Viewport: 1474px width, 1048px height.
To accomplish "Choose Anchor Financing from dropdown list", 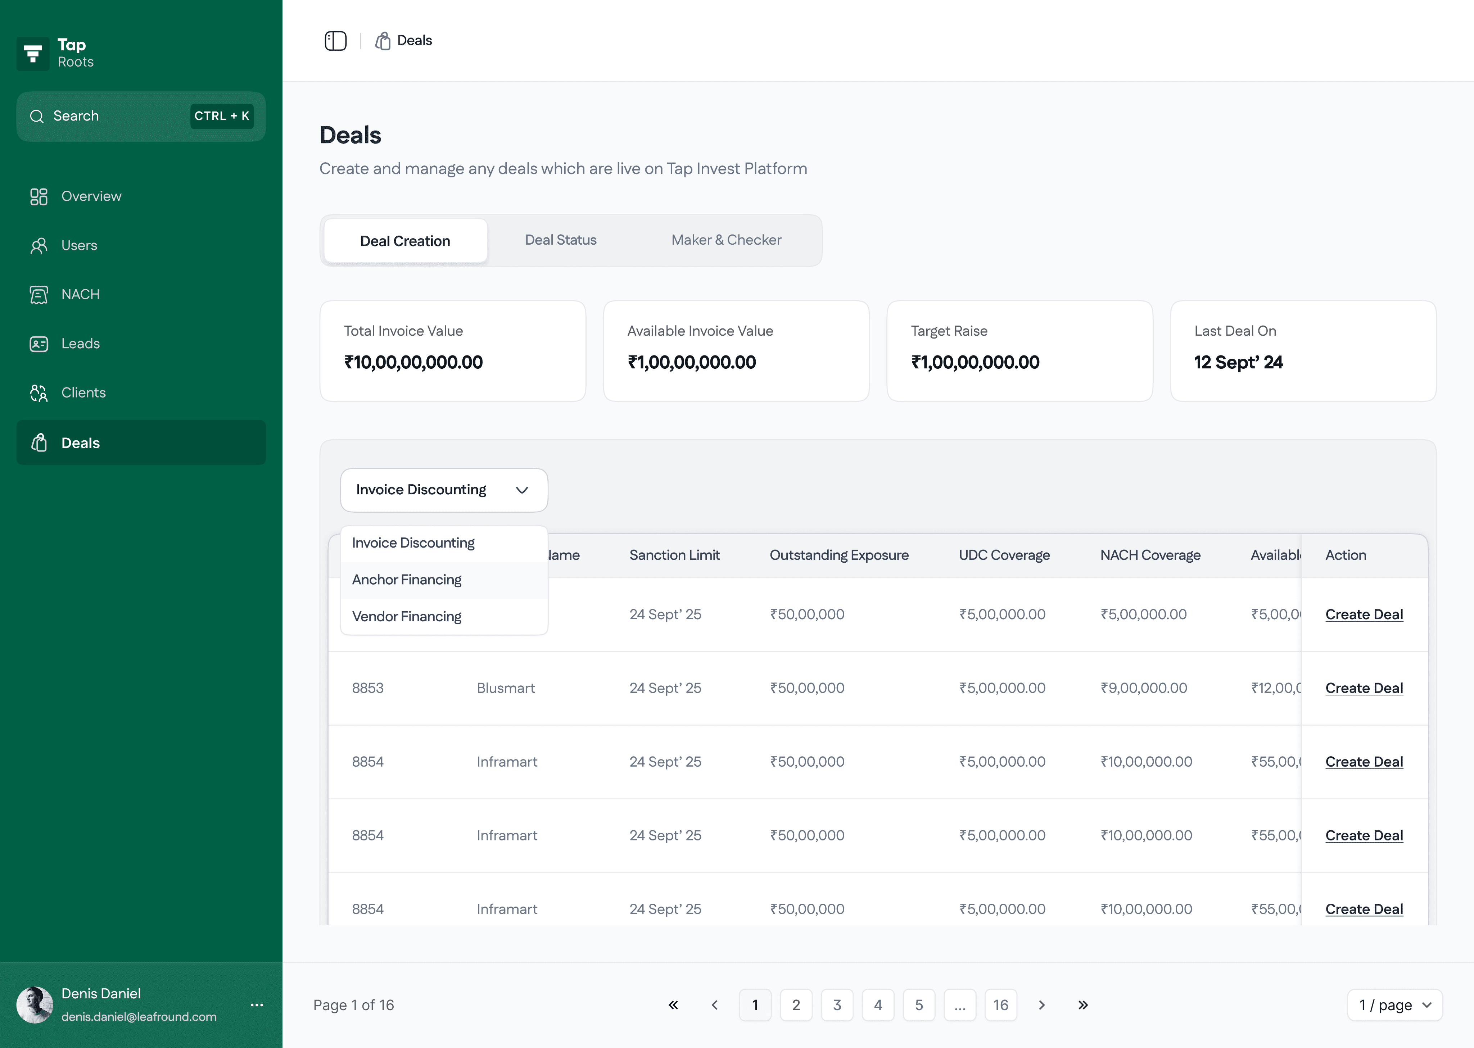I will point(407,580).
